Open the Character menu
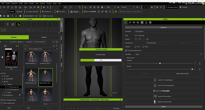This screenshot has width=205, height=110. tap(14, 4)
